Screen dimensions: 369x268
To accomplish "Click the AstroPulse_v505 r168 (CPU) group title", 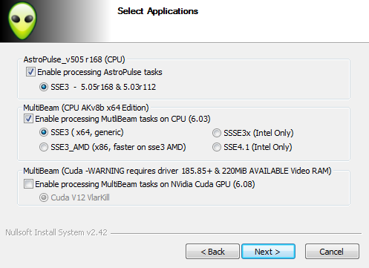I will point(74,59).
